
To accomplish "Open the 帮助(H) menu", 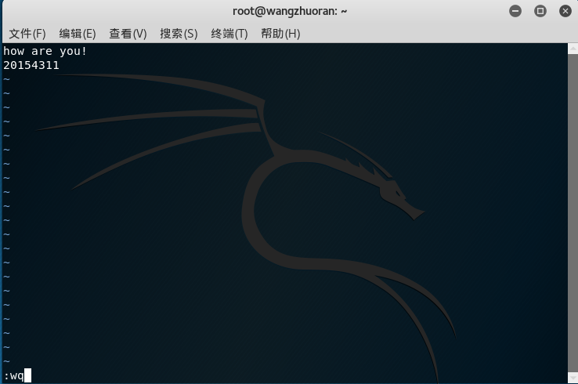I will [x=280, y=34].
